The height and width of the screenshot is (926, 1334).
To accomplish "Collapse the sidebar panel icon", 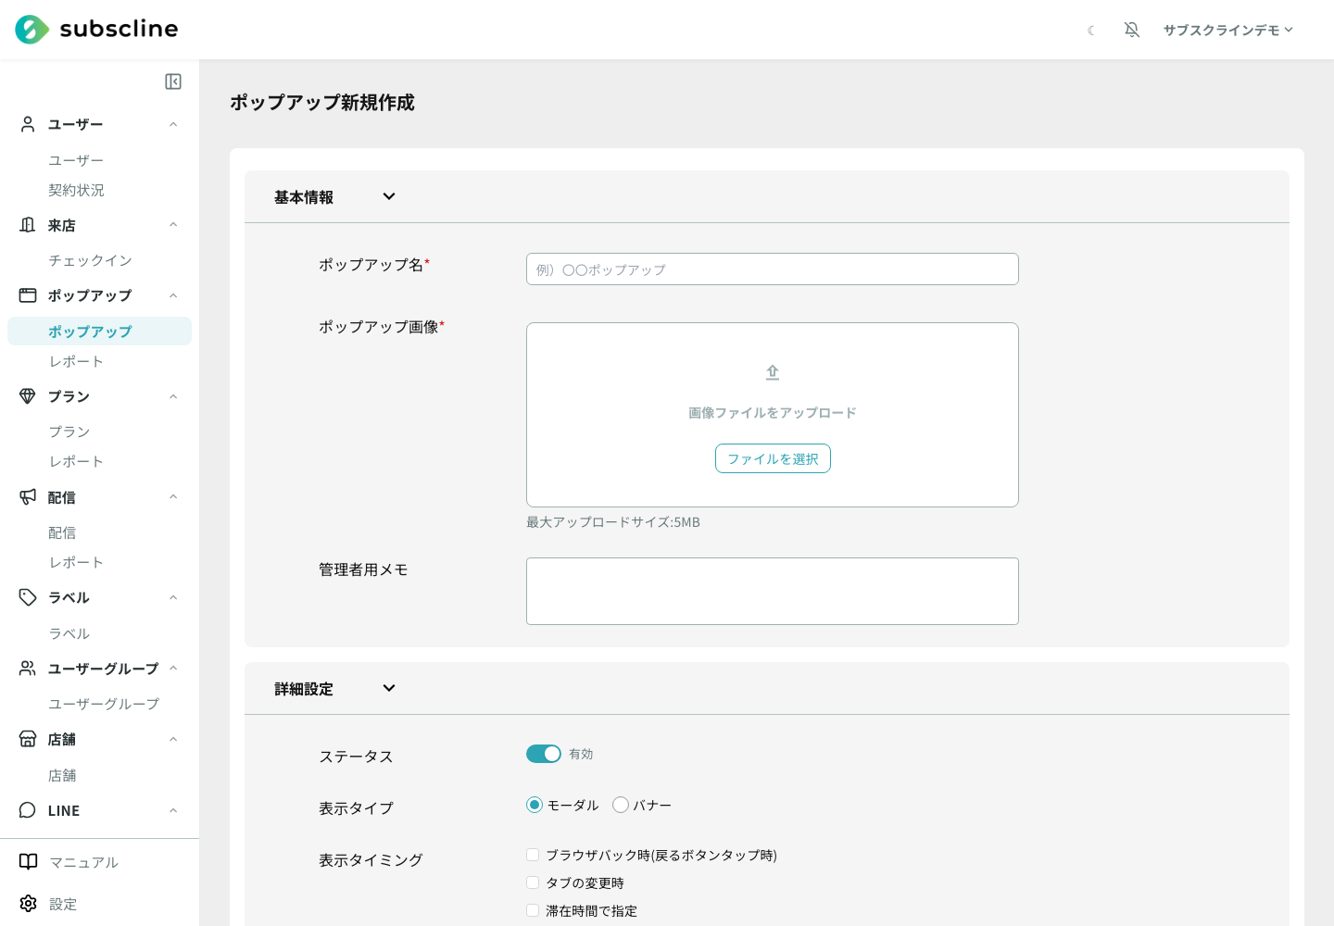I will click(x=173, y=81).
